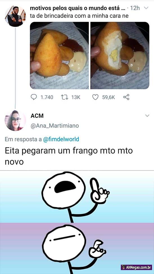Click the 13K retweet count
Screen dimensions: 154x274
coord(76,97)
